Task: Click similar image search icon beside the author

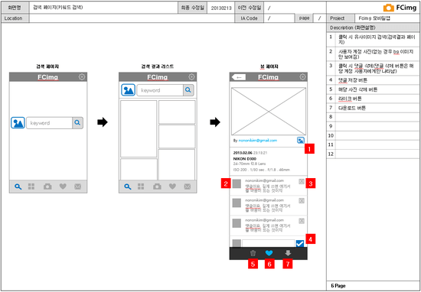Action: coord(301,140)
